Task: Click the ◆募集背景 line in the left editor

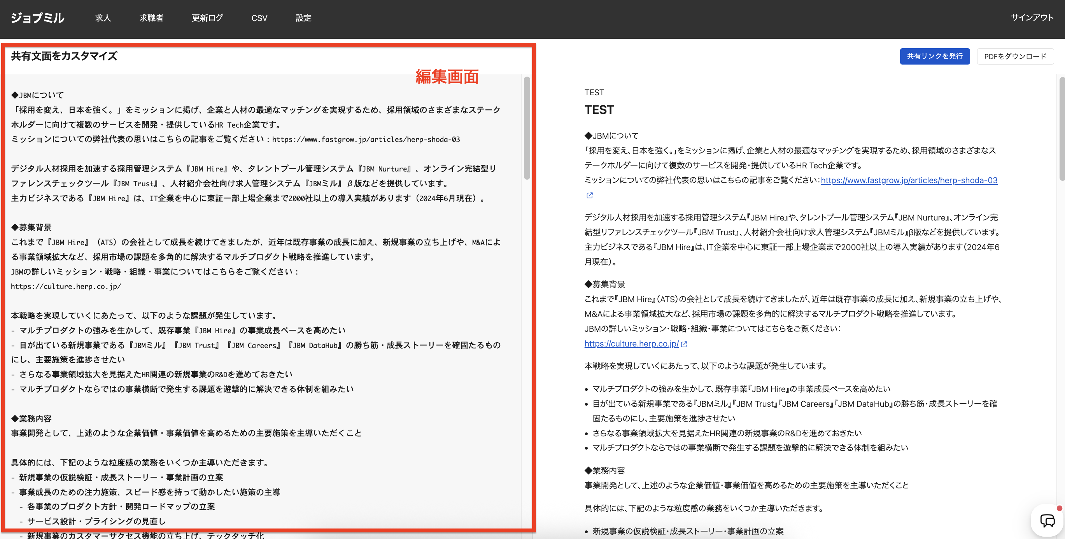Action: click(x=32, y=227)
